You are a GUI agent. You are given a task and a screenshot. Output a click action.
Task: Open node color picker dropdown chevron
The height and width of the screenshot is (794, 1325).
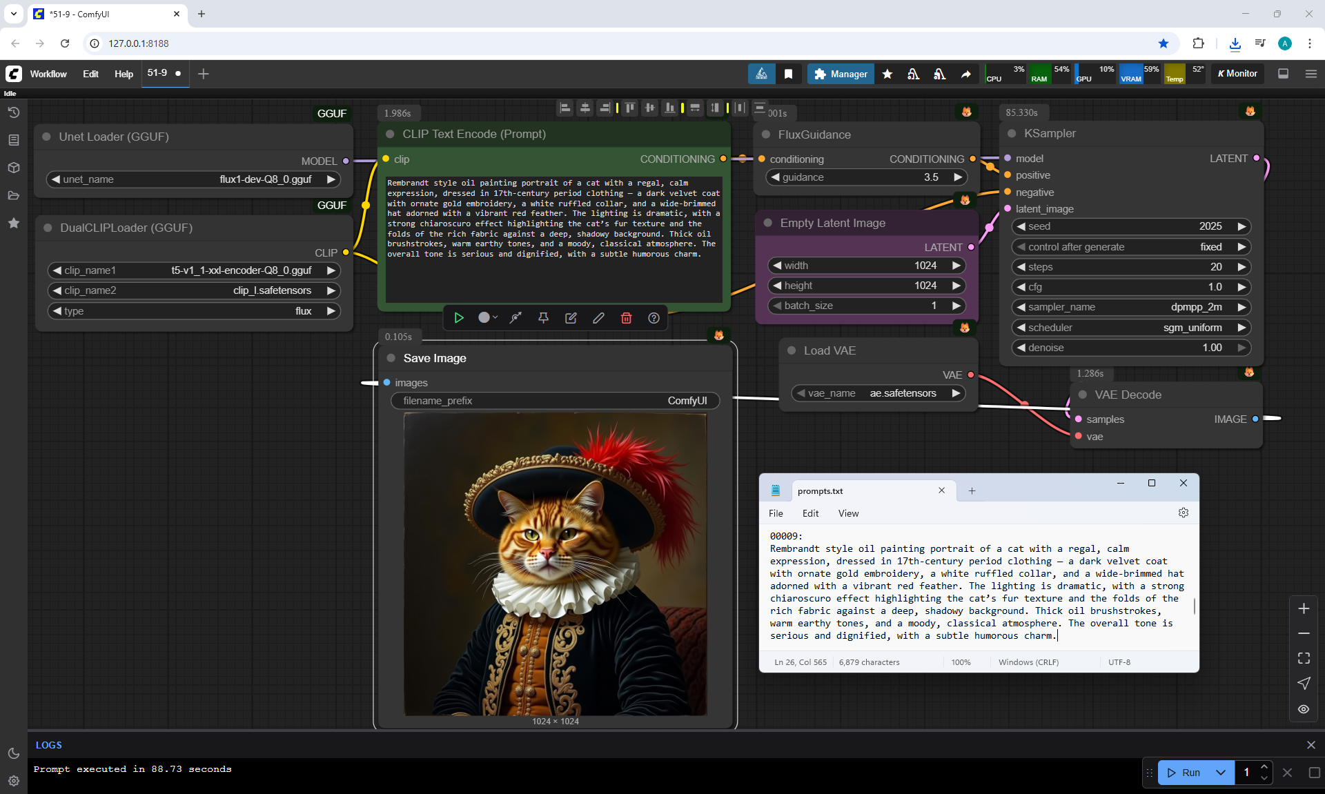(495, 318)
